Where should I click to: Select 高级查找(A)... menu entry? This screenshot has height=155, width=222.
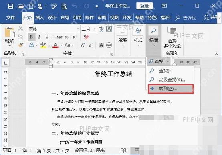[x=170, y=80]
